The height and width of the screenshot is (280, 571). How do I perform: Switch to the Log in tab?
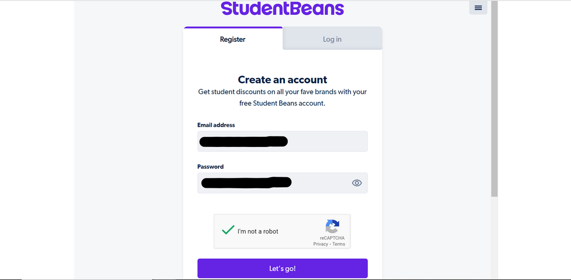(332, 39)
